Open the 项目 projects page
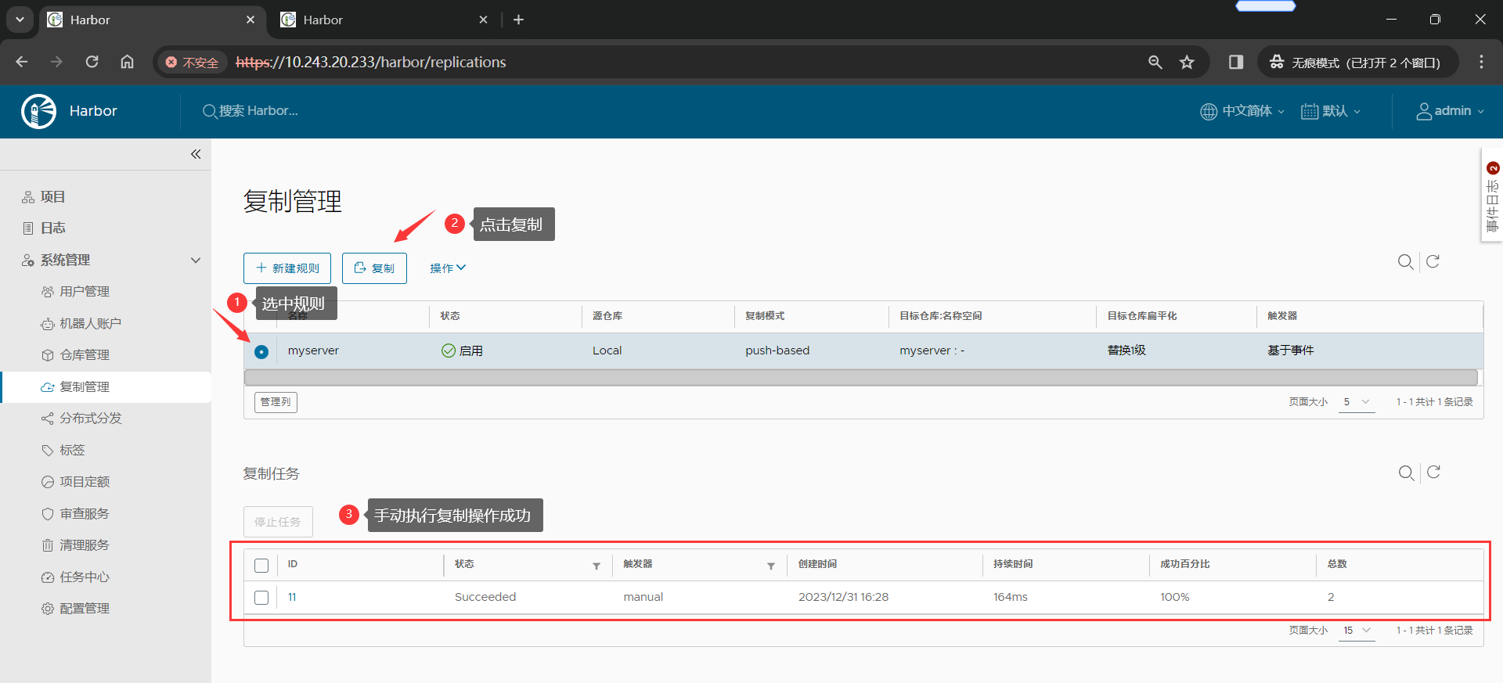Image resolution: width=1503 pixels, height=683 pixels. (52, 197)
